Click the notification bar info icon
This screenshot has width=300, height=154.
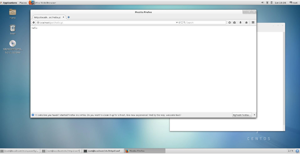point(33,115)
